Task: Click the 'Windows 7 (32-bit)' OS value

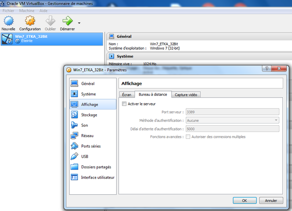Action: pos(165,48)
